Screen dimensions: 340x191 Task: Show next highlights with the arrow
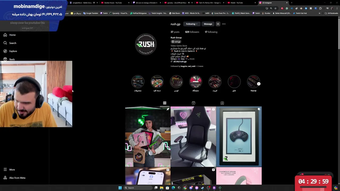259,84
